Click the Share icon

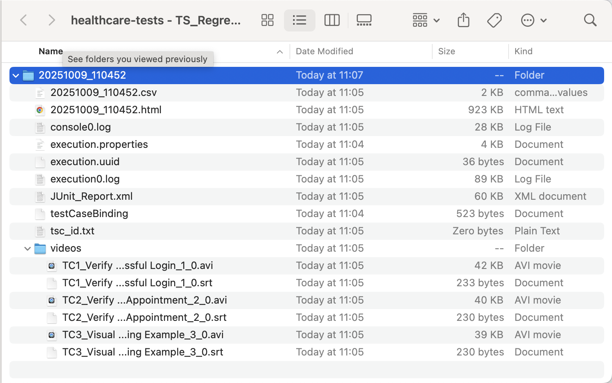tap(463, 20)
